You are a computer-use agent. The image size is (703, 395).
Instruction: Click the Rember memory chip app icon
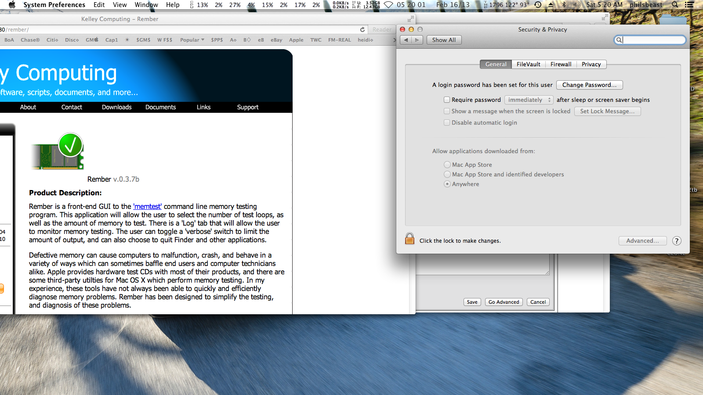[x=58, y=151]
